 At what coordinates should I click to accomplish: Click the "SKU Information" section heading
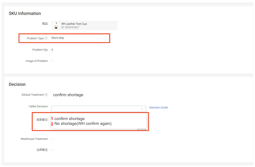point(25,14)
